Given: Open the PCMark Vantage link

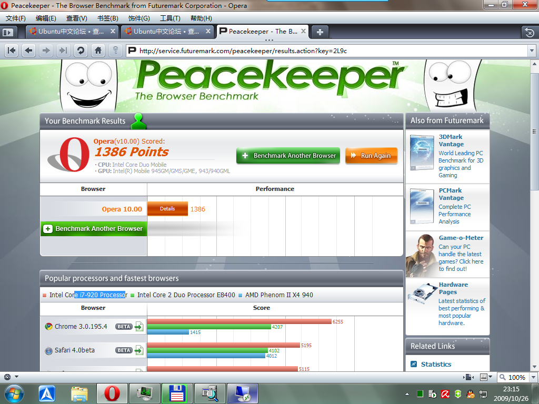Looking at the screenshot, I should [x=451, y=194].
